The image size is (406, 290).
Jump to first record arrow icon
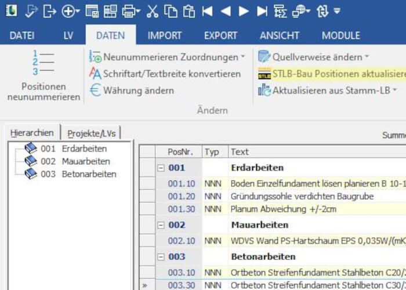coord(208,12)
